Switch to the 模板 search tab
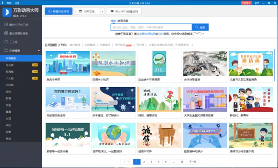 (113, 21)
